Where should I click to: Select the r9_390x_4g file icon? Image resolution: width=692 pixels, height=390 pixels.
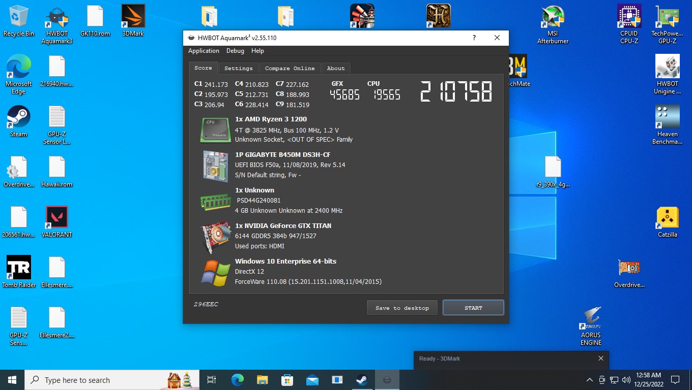[553, 172]
